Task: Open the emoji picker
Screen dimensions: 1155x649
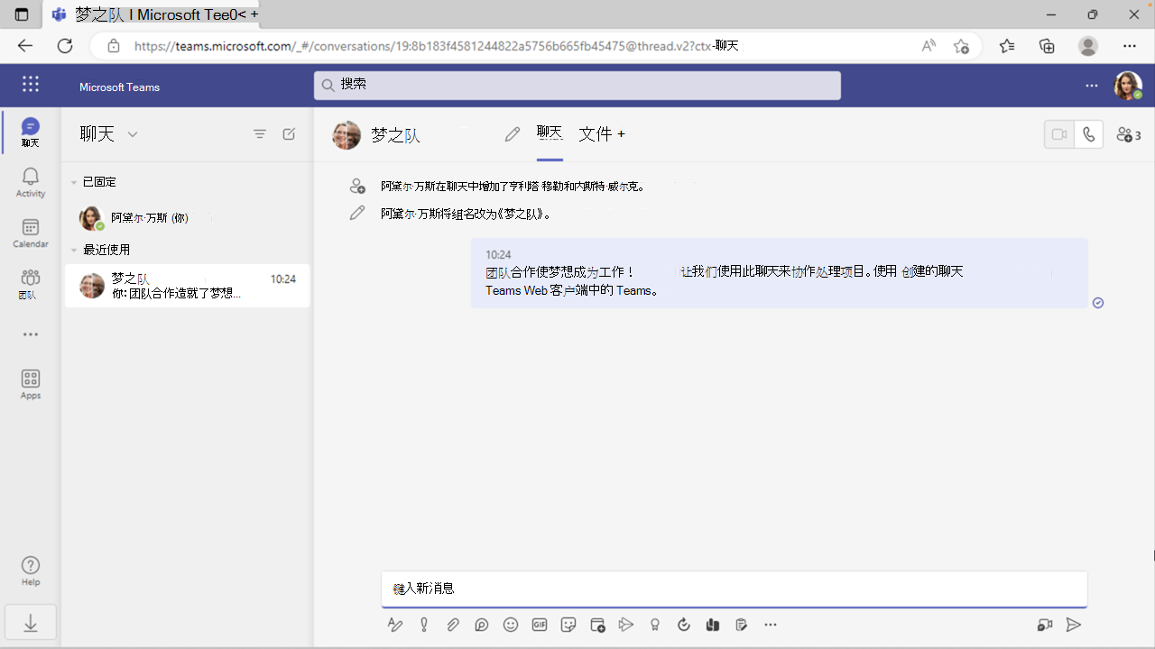Action: [x=511, y=625]
